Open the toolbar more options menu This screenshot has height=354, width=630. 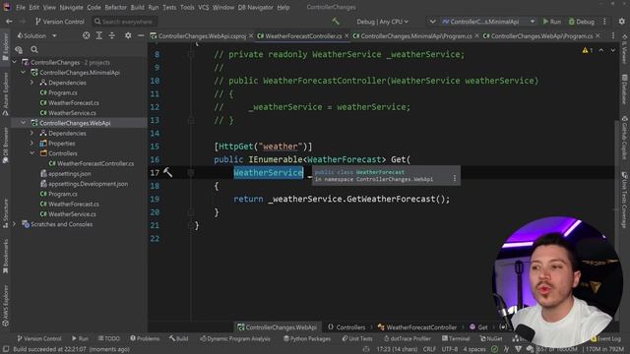pos(604,22)
